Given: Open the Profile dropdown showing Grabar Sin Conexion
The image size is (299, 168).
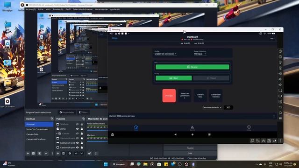Looking at the screenshot, I should [165, 54].
